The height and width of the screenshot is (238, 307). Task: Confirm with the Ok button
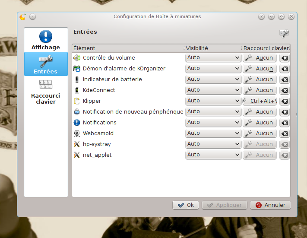[x=186, y=205]
